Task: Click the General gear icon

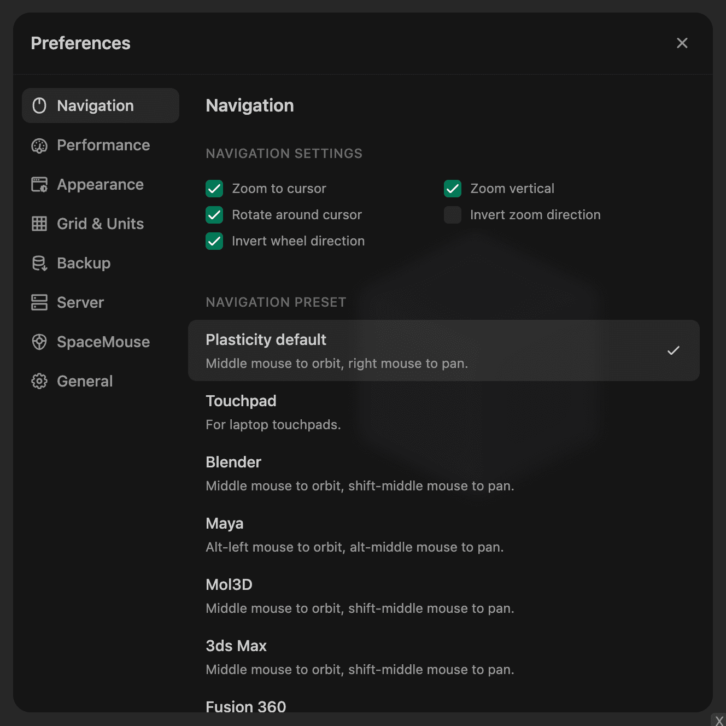Action: point(39,381)
